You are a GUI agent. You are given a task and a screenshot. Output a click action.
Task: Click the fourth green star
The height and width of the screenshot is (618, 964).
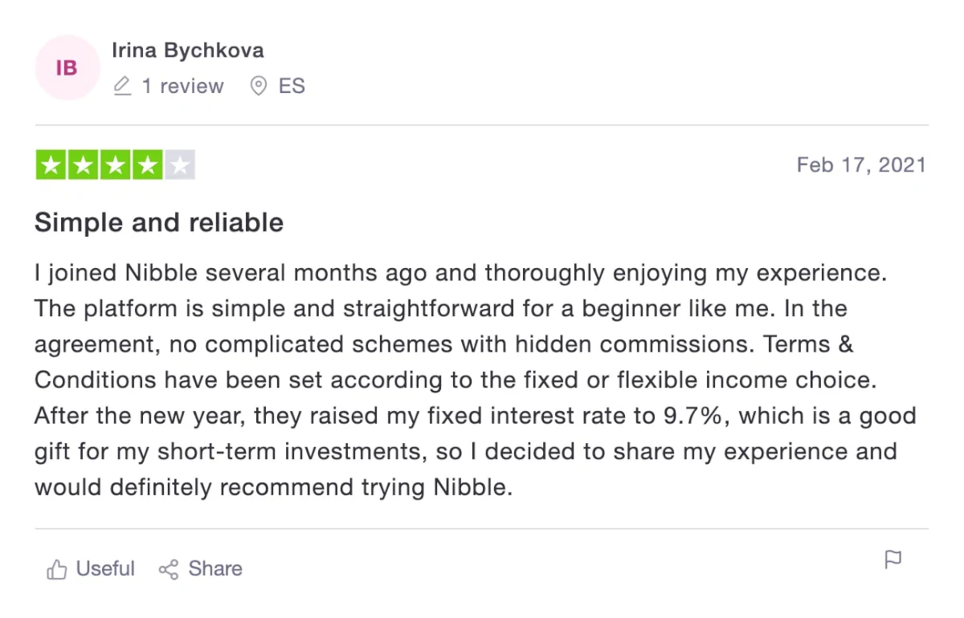[148, 166]
